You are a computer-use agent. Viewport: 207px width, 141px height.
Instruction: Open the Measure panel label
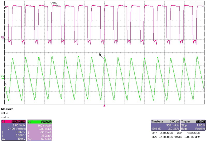[x=7, y=109]
